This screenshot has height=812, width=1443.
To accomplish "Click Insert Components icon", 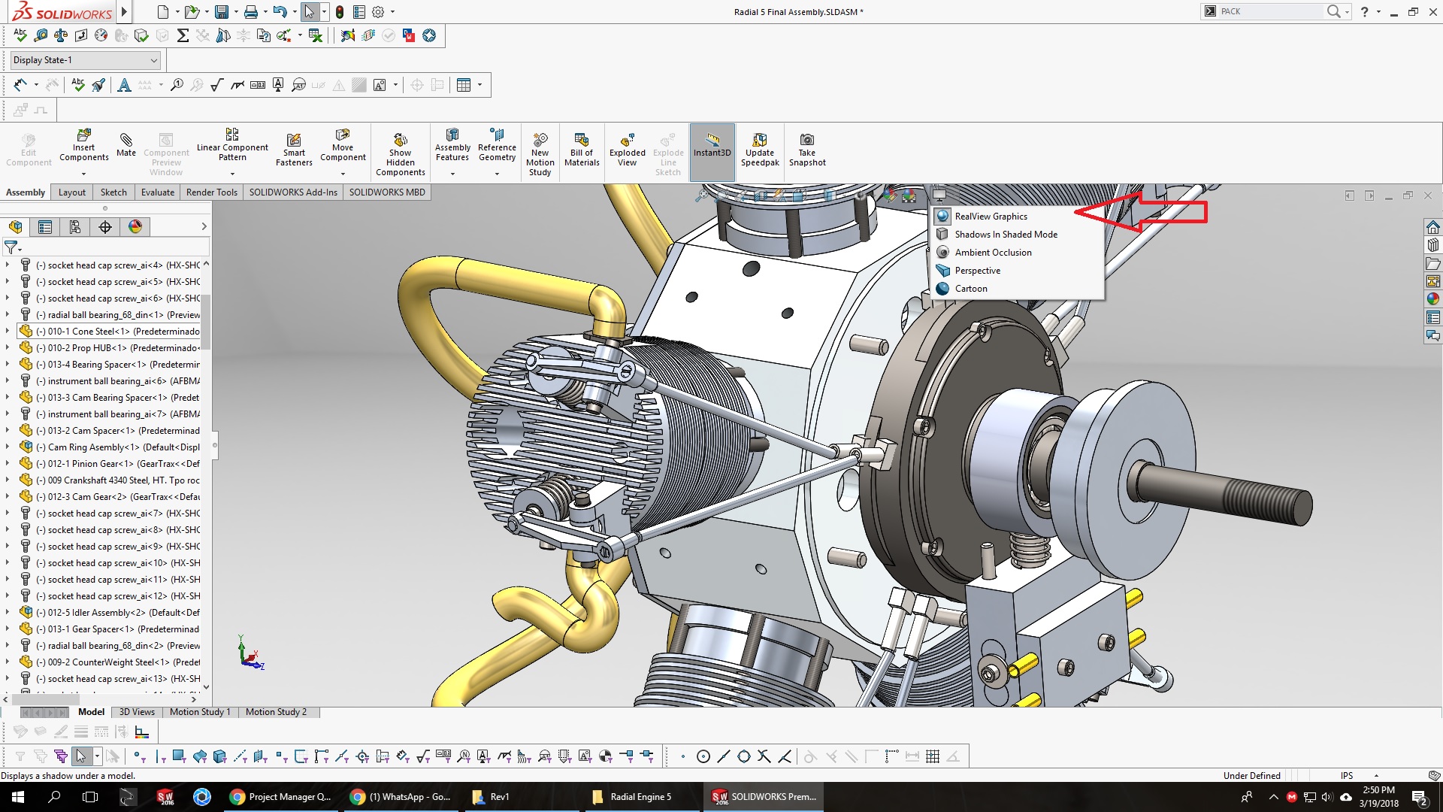I will pos(84,136).
